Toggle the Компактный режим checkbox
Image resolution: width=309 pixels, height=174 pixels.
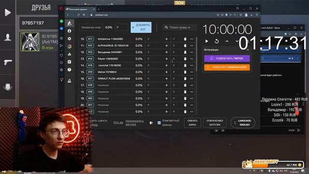click(x=159, y=123)
